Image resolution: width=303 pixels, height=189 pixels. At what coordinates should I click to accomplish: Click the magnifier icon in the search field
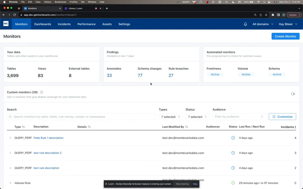[10, 117]
